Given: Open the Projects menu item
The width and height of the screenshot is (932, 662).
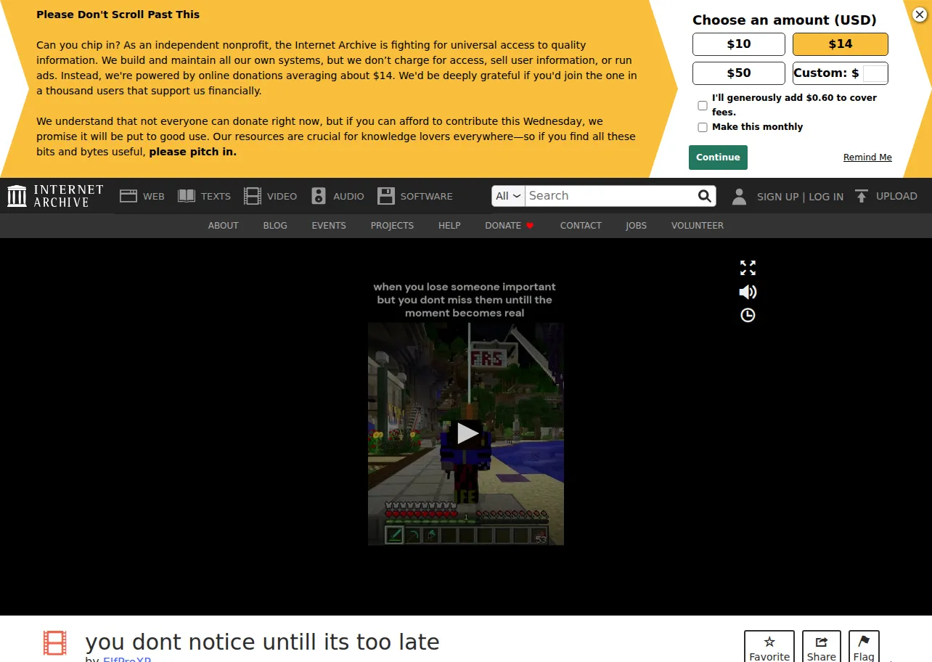Looking at the screenshot, I should coord(392,226).
